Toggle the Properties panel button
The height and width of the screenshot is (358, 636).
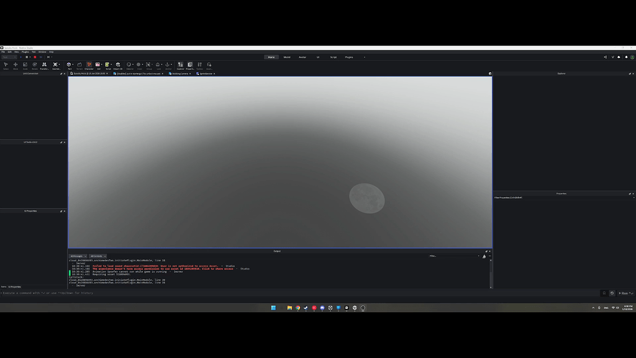tap(190, 65)
